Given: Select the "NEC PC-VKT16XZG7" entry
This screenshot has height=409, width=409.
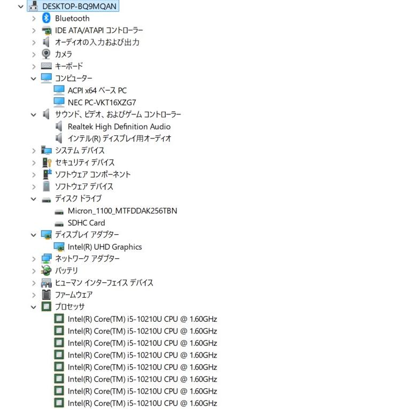Looking at the screenshot, I should pyautogui.click(x=102, y=102).
